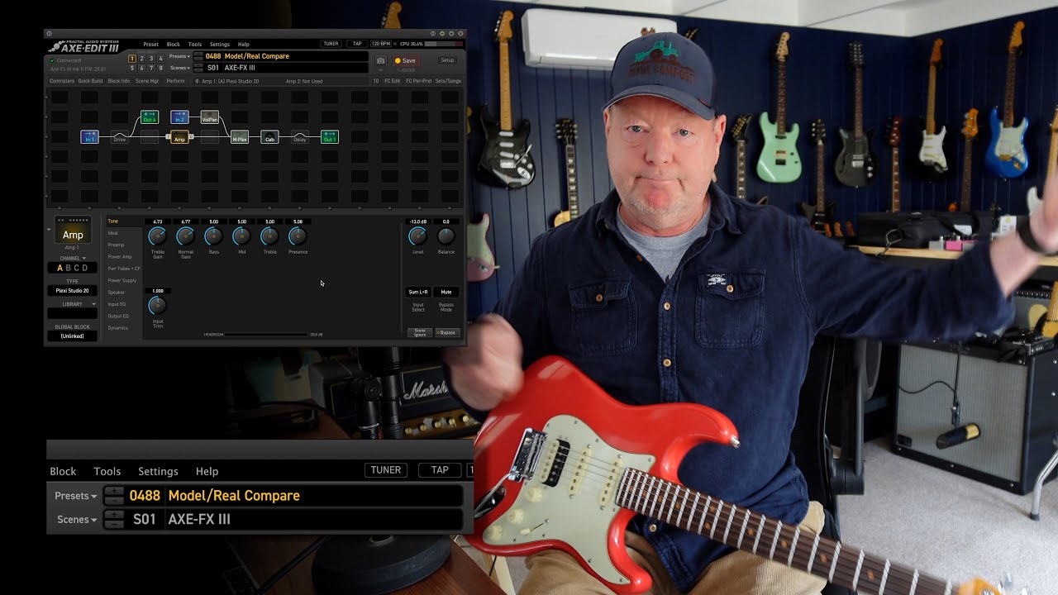Click the Save button
The height and width of the screenshot is (595, 1058).
tap(406, 60)
